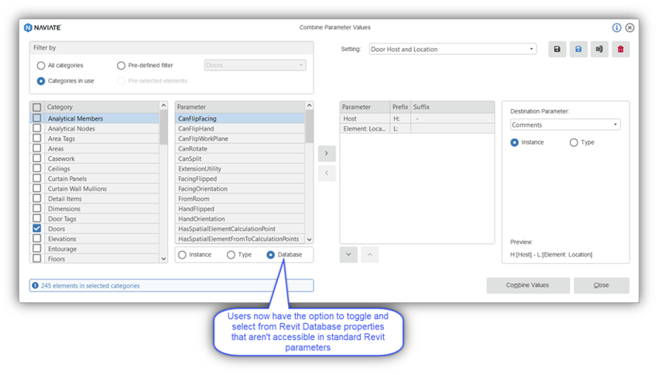Select Host row in combined parameters table
The height and width of the screenshot is (375, 658).
click(417, 118)
